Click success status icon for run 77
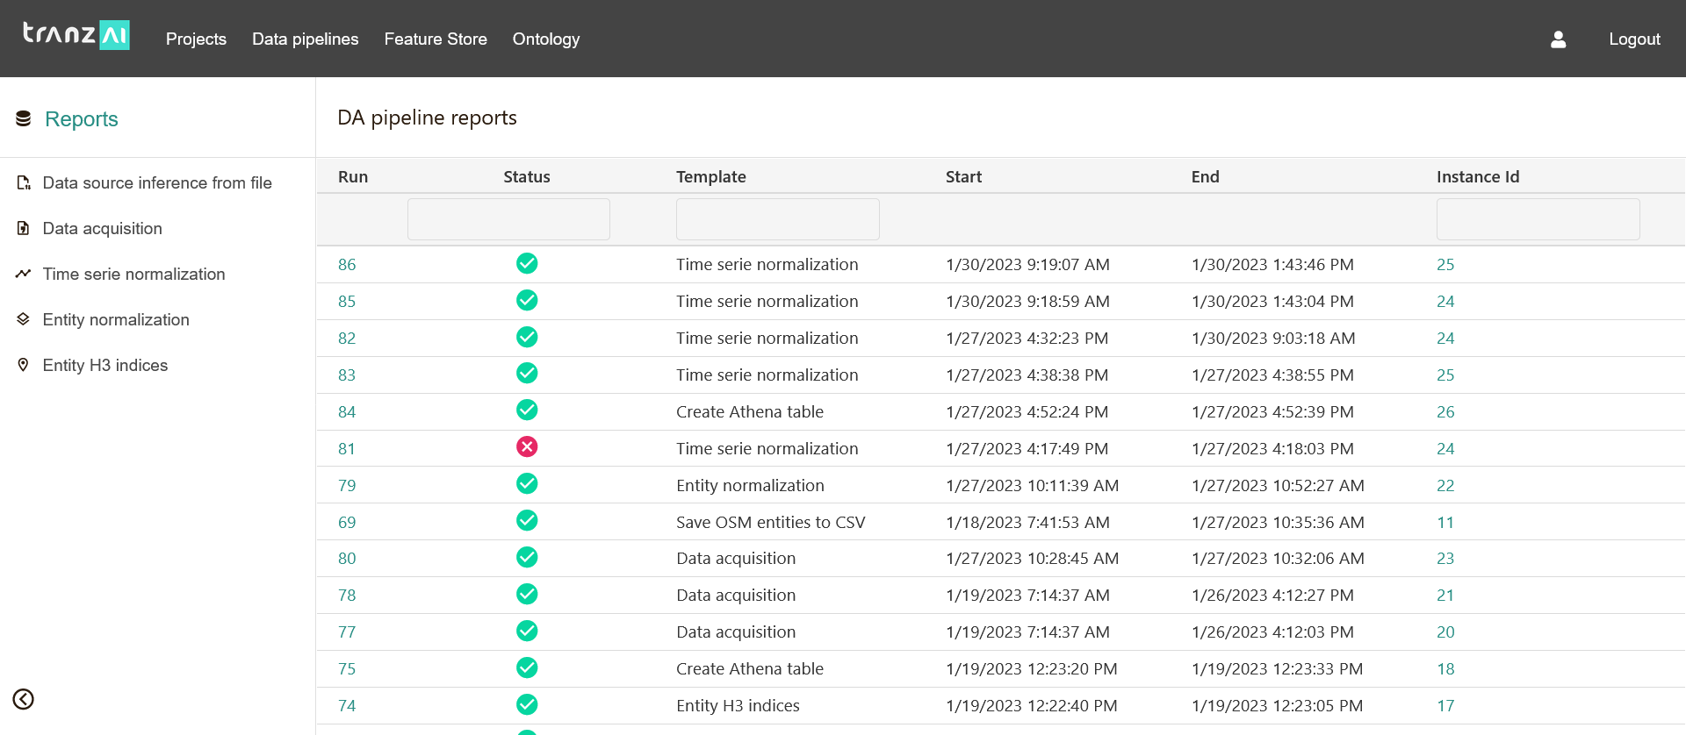The width and height of the screenshot is (1686, 735). tap(527, 632)
